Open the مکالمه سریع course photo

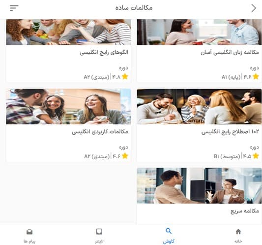(x=199, y=186)
